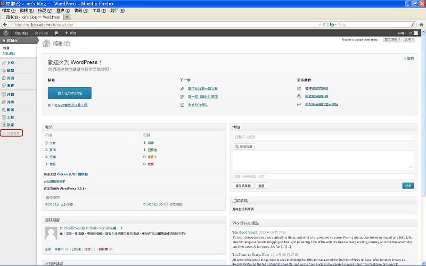Screen dimensions: 426x266
Task: Open 'The Next 10 Starts Now' post link
Action: pos(250,255)
